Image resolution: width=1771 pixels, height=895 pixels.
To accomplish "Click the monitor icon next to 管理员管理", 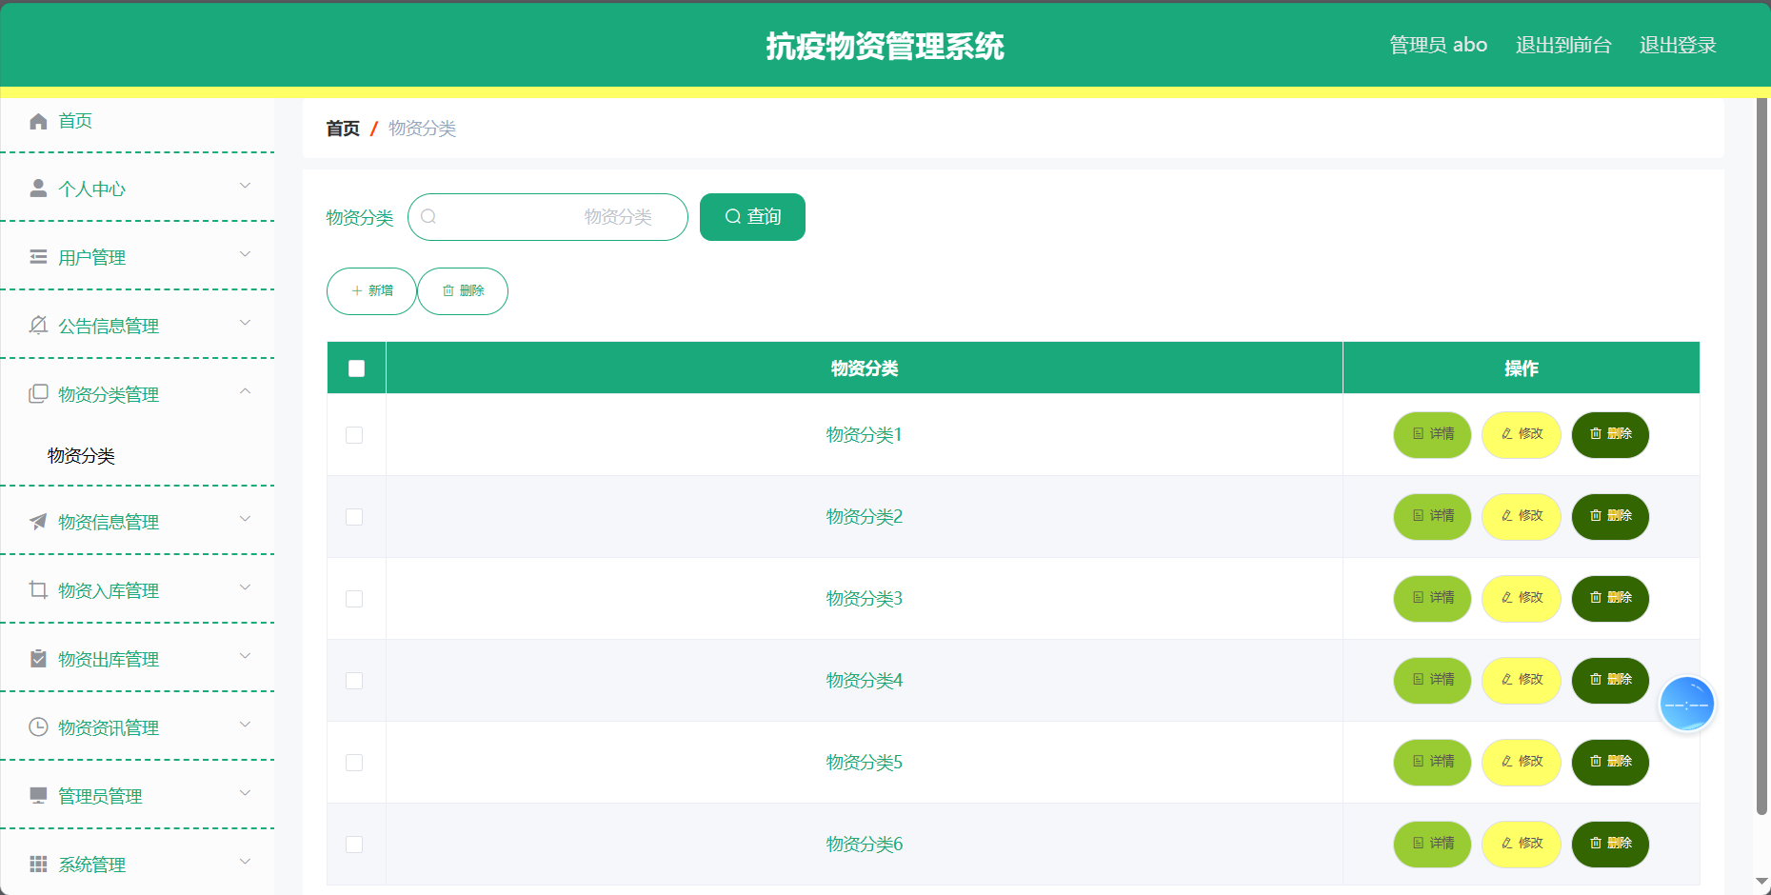I will 38,795.
